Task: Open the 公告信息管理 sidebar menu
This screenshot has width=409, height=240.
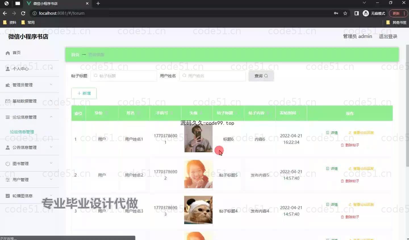Action: click(x=30, y=147)
